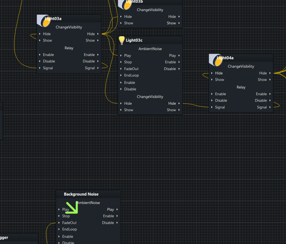286x244 pixels.
Task: Click Light03b Show output port
Action: (179, 23)
